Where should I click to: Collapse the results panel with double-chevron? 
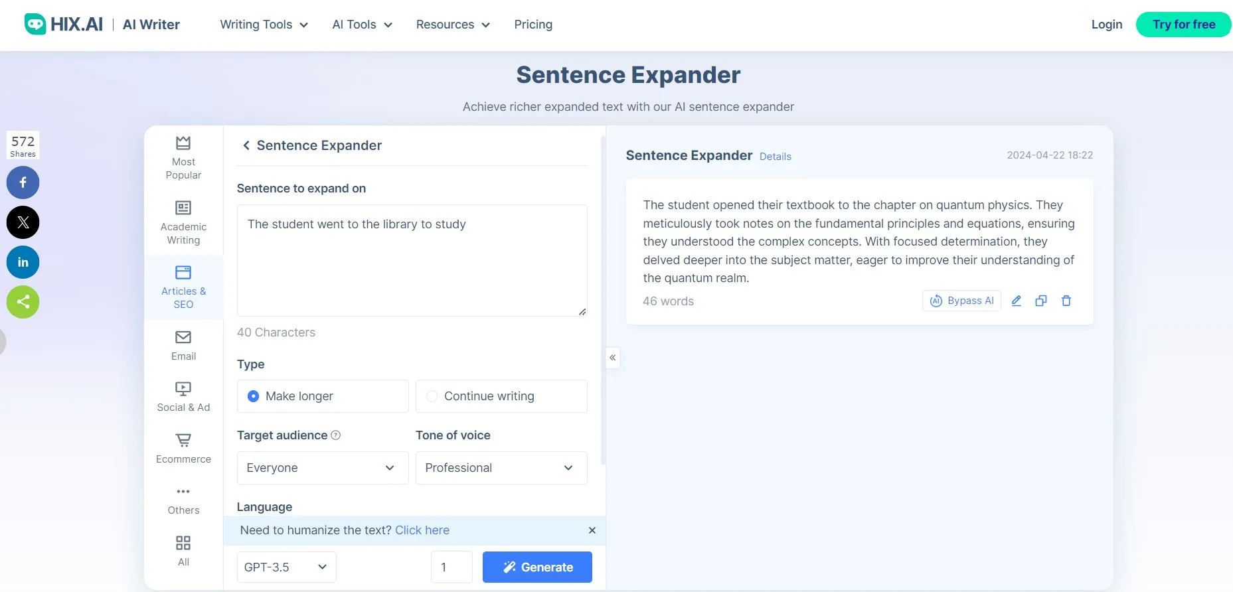[612, 358]
